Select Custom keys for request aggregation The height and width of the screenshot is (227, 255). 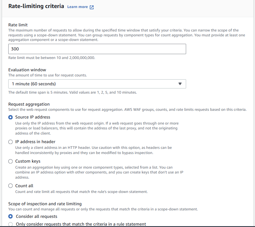point(10,161)
